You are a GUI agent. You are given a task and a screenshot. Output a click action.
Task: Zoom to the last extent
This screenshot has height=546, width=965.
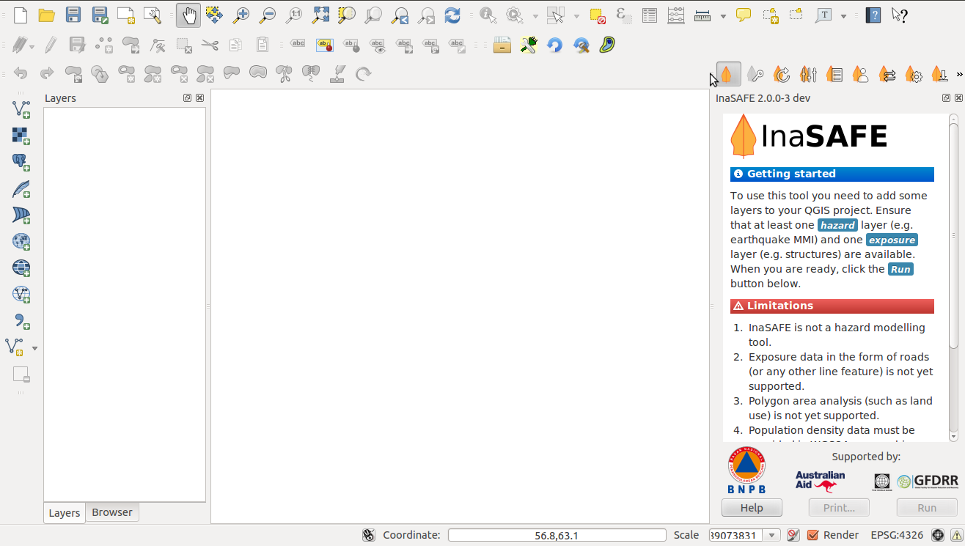tap(400, 15)
